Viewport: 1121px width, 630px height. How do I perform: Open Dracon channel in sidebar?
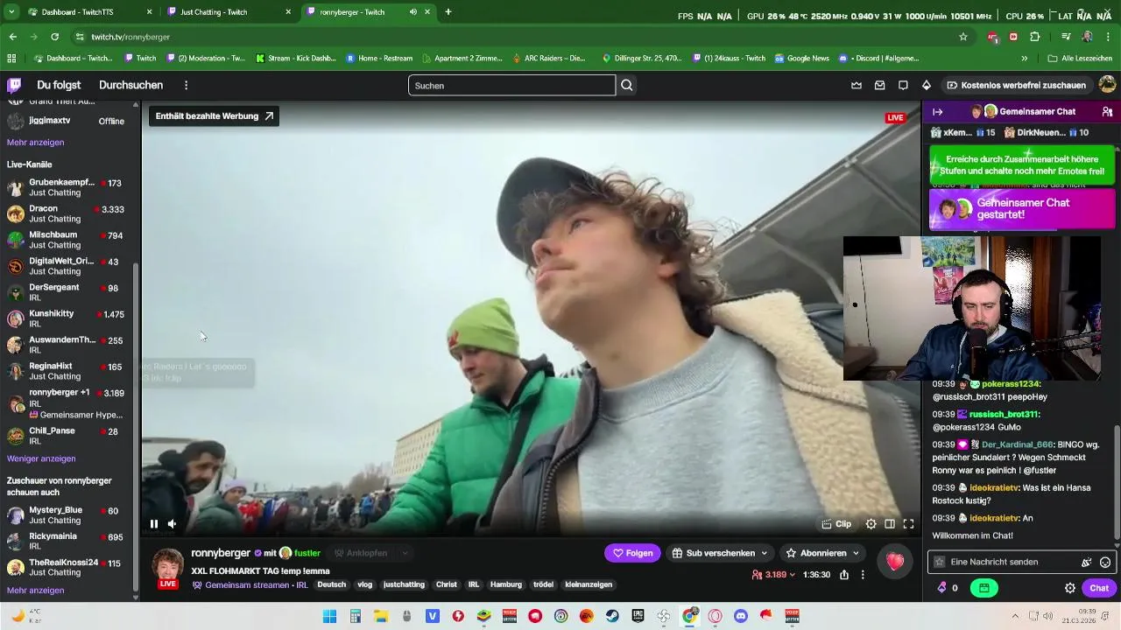[70, 213]
